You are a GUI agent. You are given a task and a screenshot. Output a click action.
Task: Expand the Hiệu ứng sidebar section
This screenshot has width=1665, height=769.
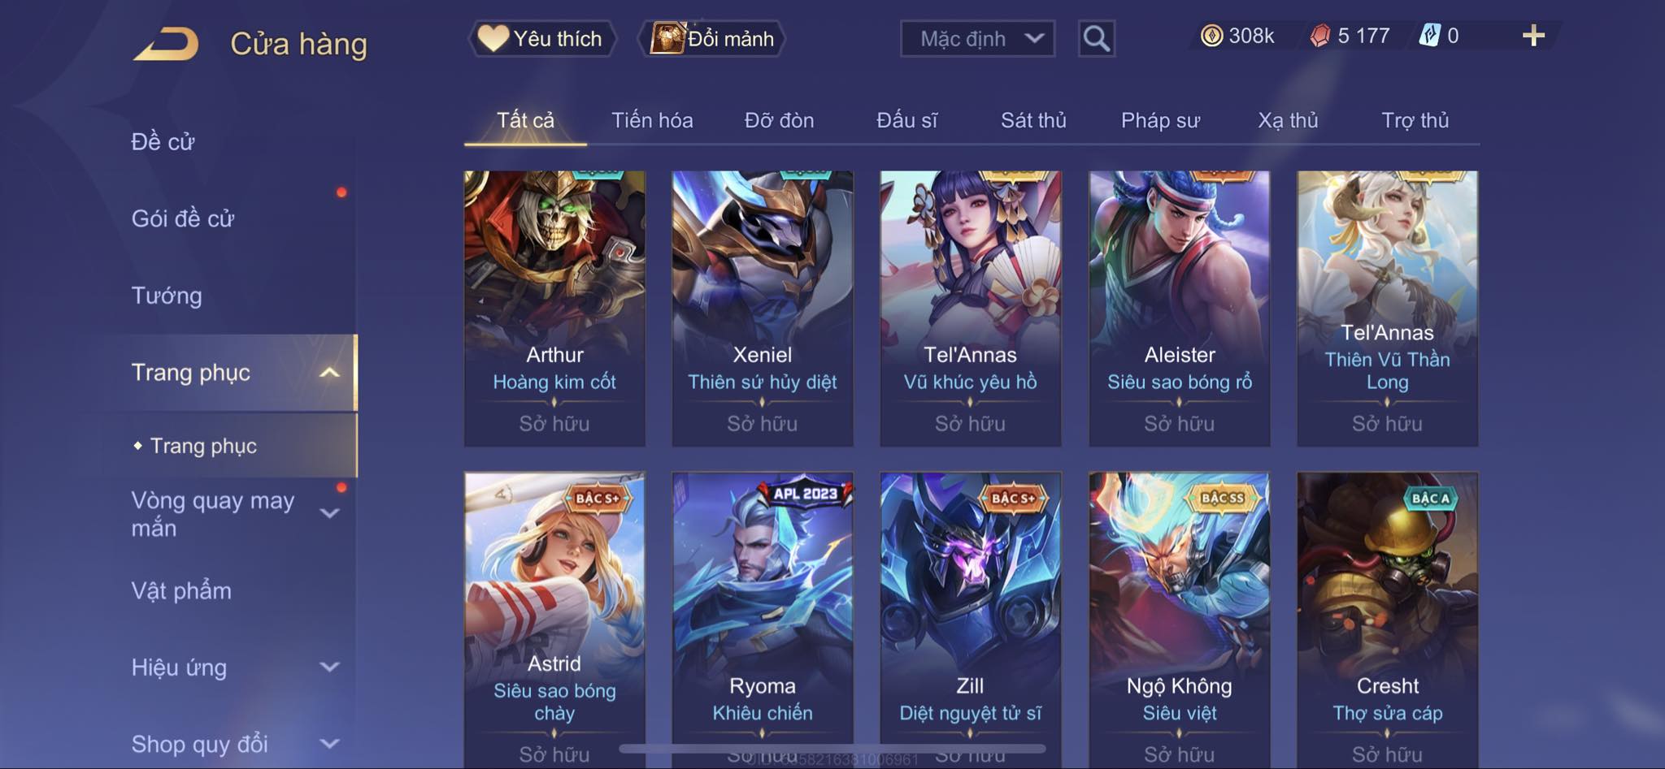coord(329,667)
